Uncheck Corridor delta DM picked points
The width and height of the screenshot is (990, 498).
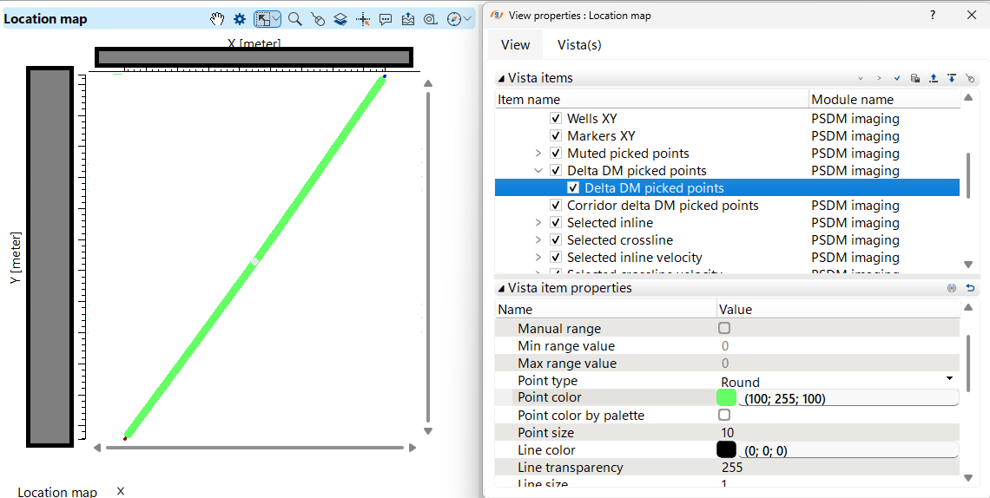556,205
